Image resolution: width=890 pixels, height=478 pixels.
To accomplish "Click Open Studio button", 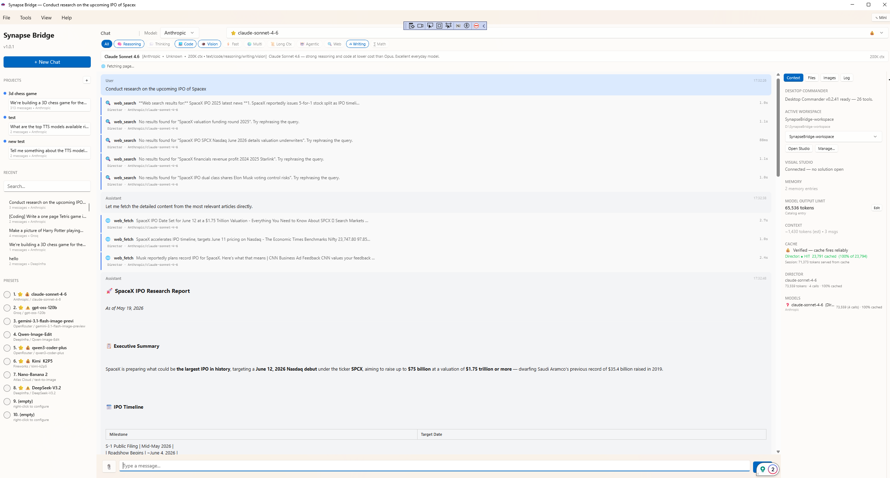I will click(x=799, y=149).
